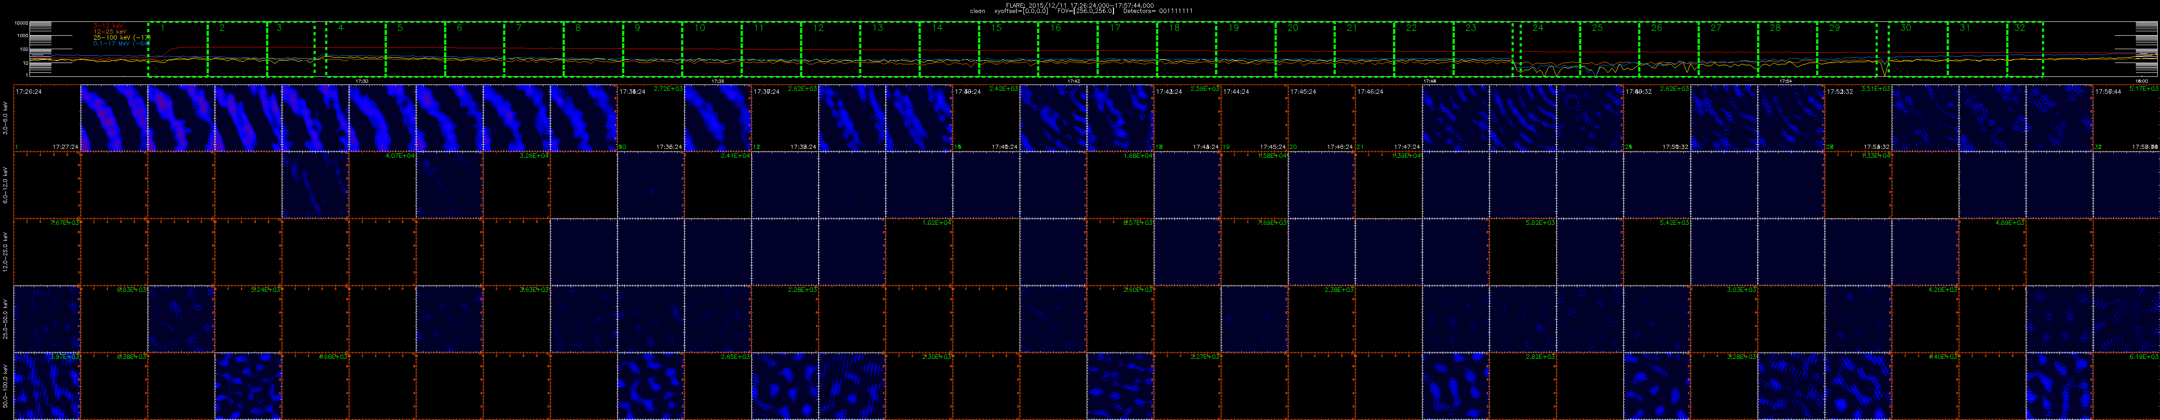Click interval 18 dashed box
The width and height of the screenshot is (2160, 420).
point(1187,50)
